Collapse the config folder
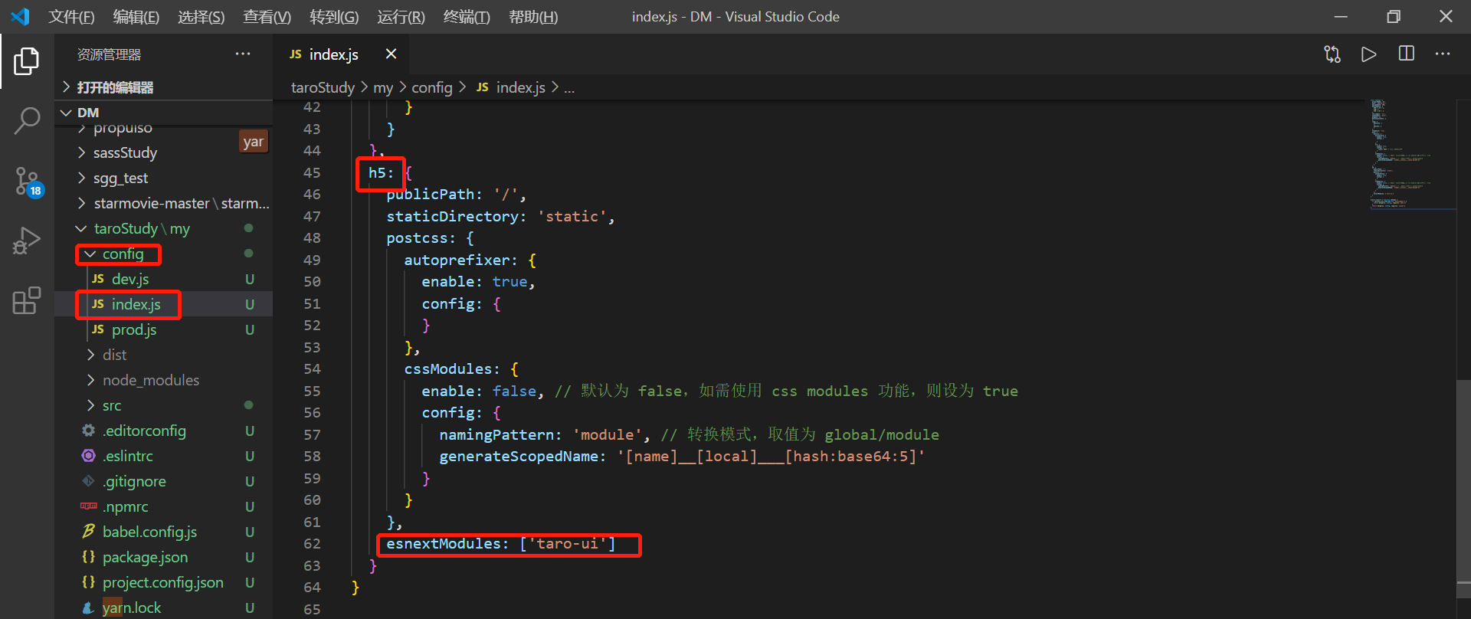This screenshot has height=619, width=1471. coord(163,254)
